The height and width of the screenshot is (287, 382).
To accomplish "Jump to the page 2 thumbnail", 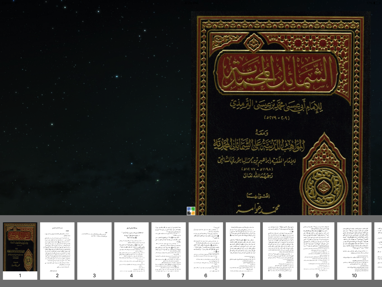I will (57, 251).
